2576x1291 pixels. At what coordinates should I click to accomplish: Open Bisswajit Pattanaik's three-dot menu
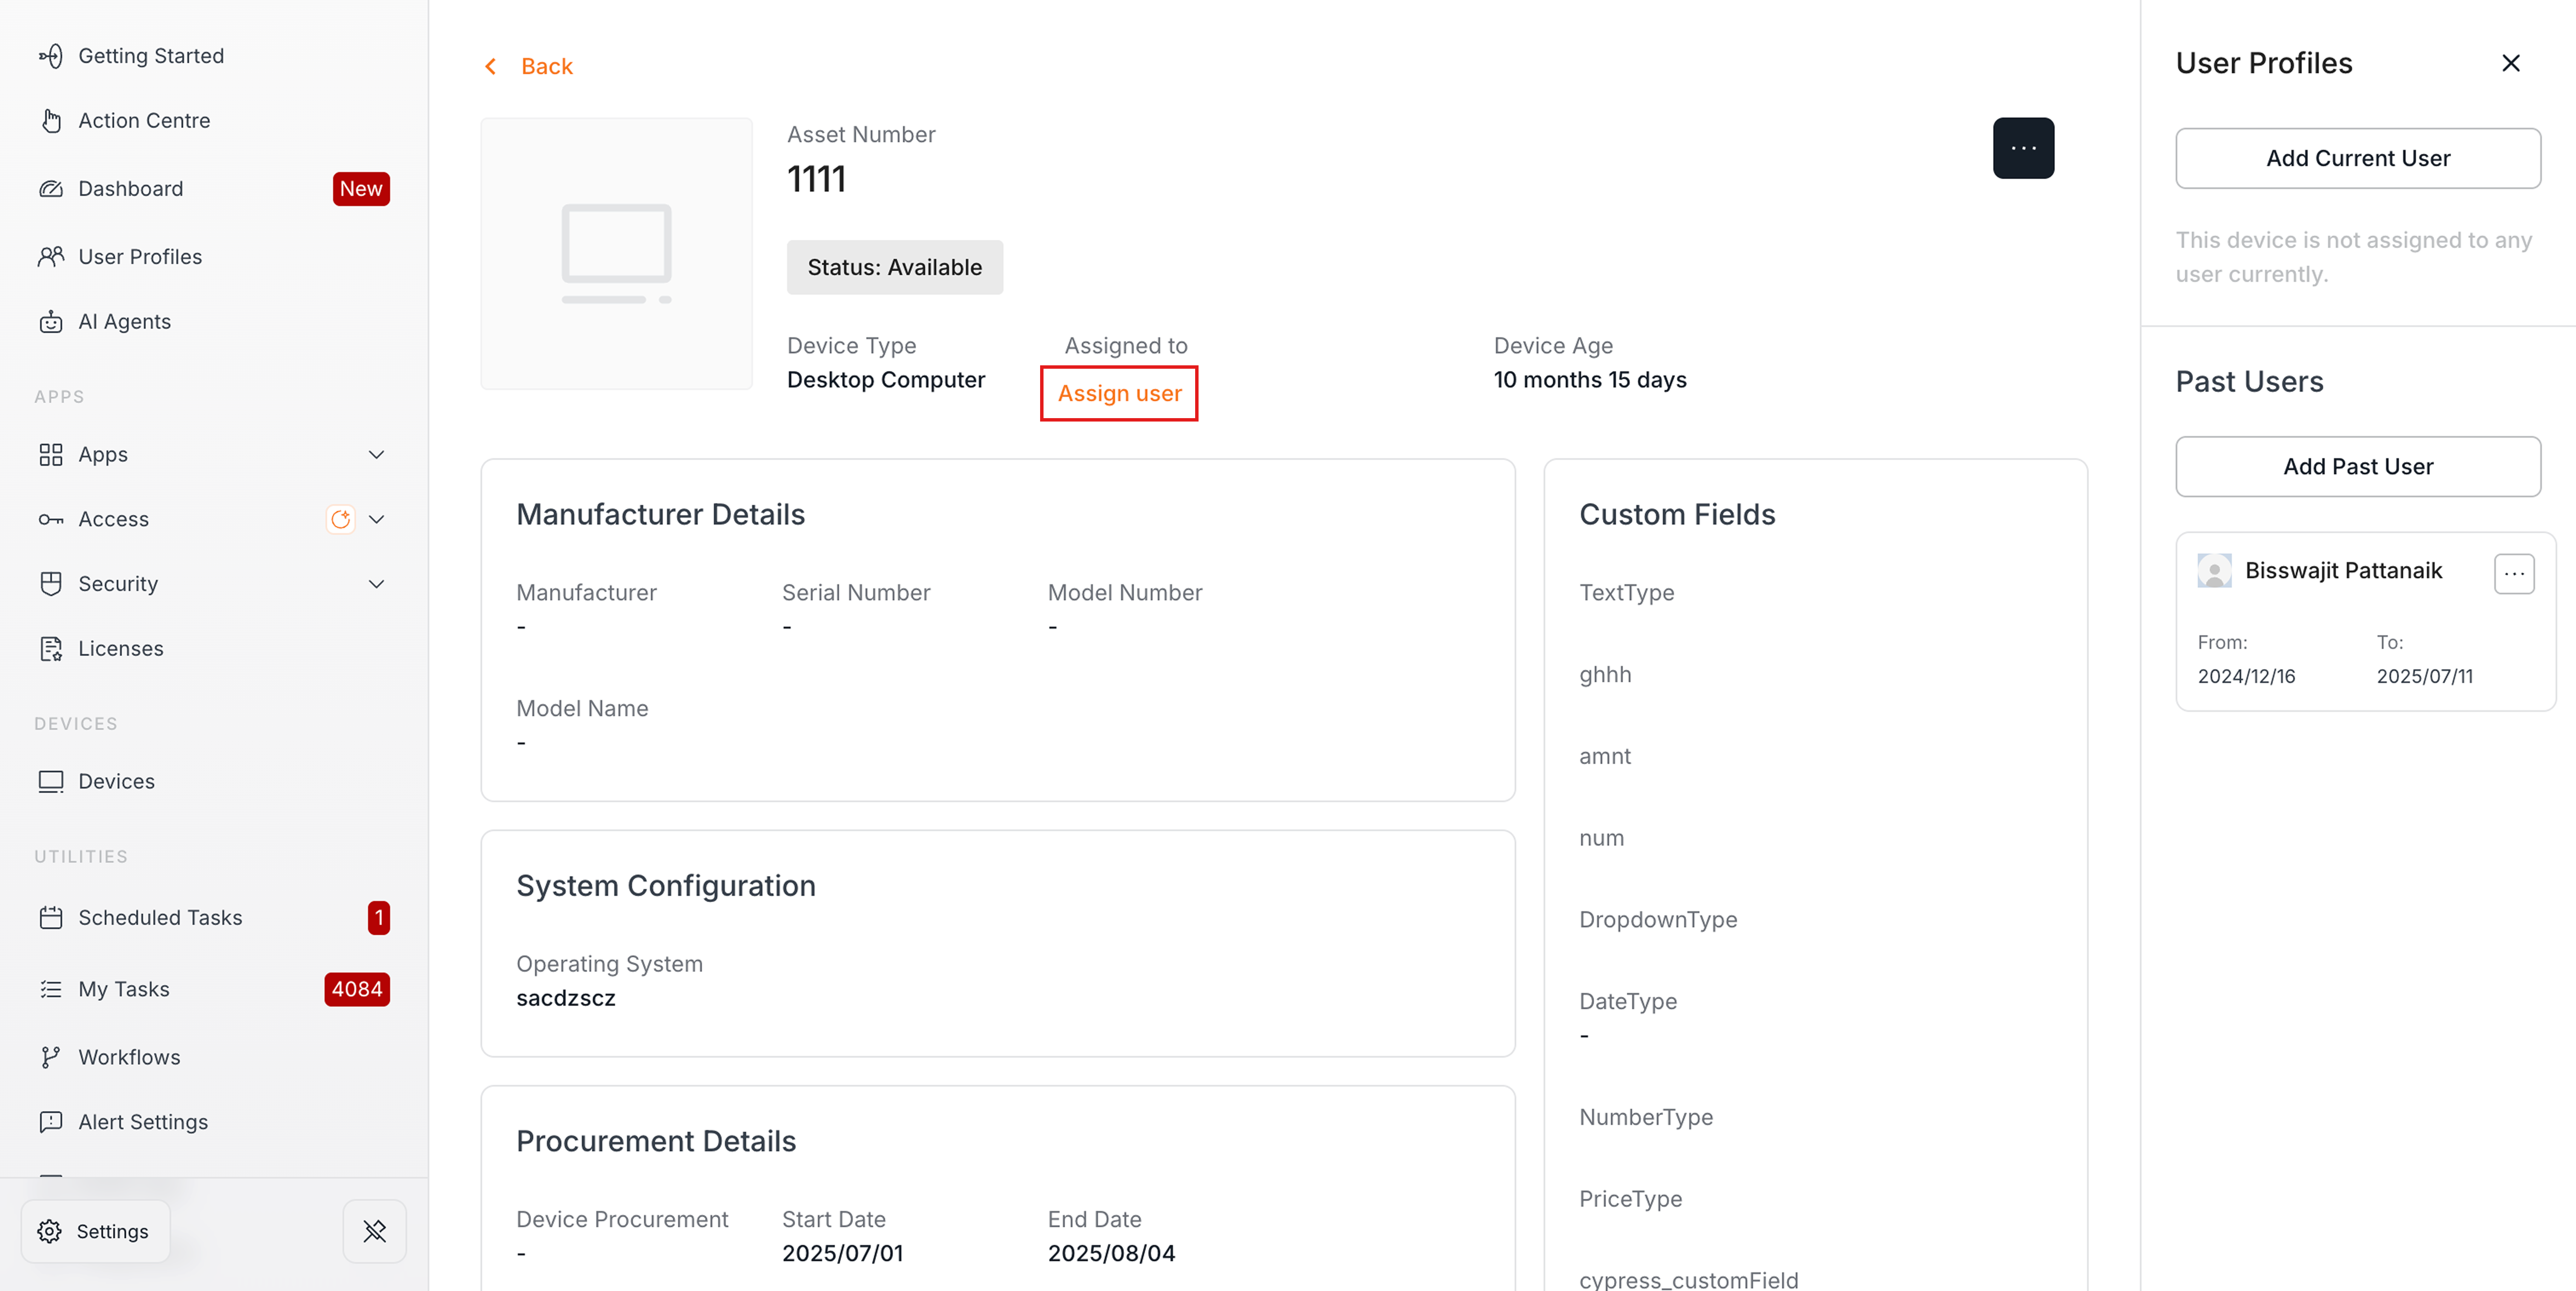(2514, 574)
